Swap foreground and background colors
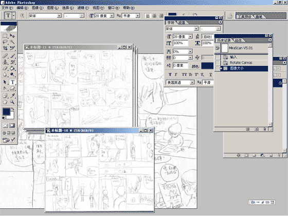 tap(12, 109)
